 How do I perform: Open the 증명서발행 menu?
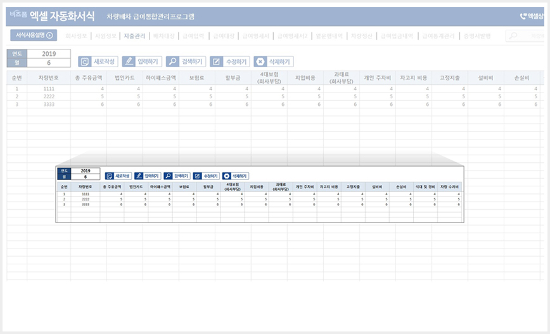pyautogui.click(x=477, y=35)
